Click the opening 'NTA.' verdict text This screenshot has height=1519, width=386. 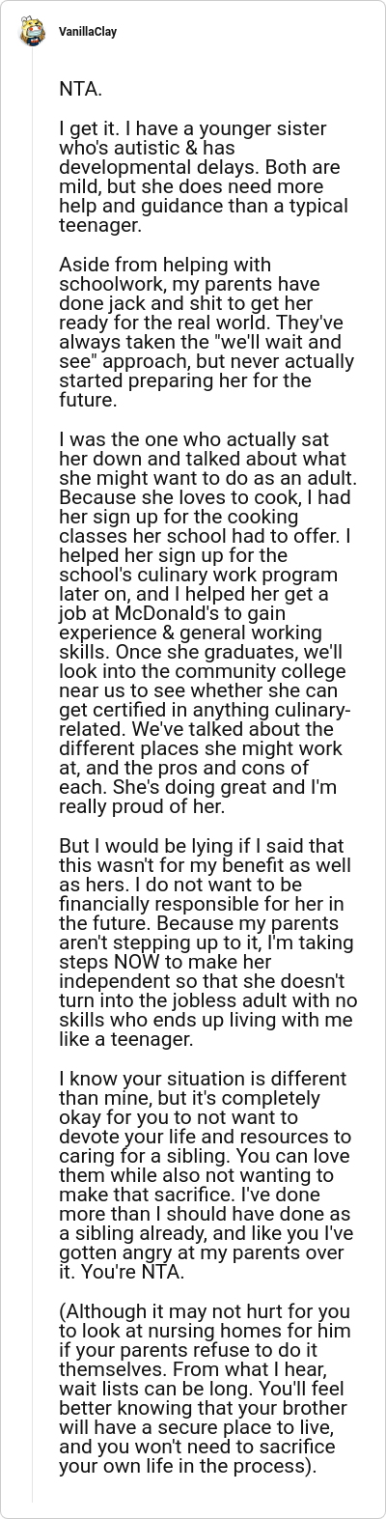pyautogui.click(x=80, y=89)
